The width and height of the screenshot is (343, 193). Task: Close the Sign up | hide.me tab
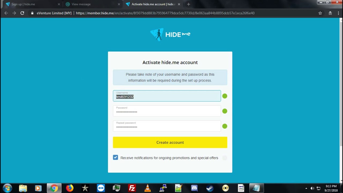click(x=59, y=4)
